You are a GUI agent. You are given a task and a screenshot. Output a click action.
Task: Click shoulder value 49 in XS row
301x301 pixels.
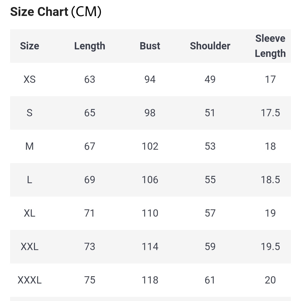pos(210,79)
